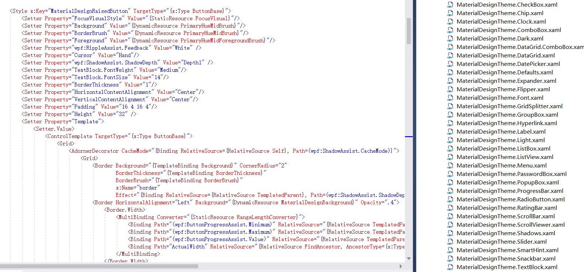Click the wpf:RippleAssist.Feedback property text

coord(111,48)
